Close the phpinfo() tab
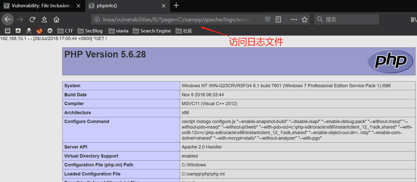The height and width of the screenshot is (182, 417). [164, 6]
